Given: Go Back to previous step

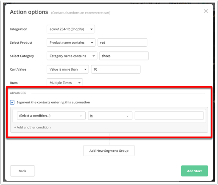Looking at the screenshot, I should tap(22, 171).
